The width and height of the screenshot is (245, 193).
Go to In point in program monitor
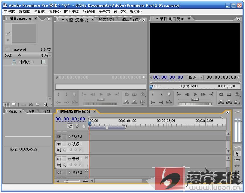153,102
